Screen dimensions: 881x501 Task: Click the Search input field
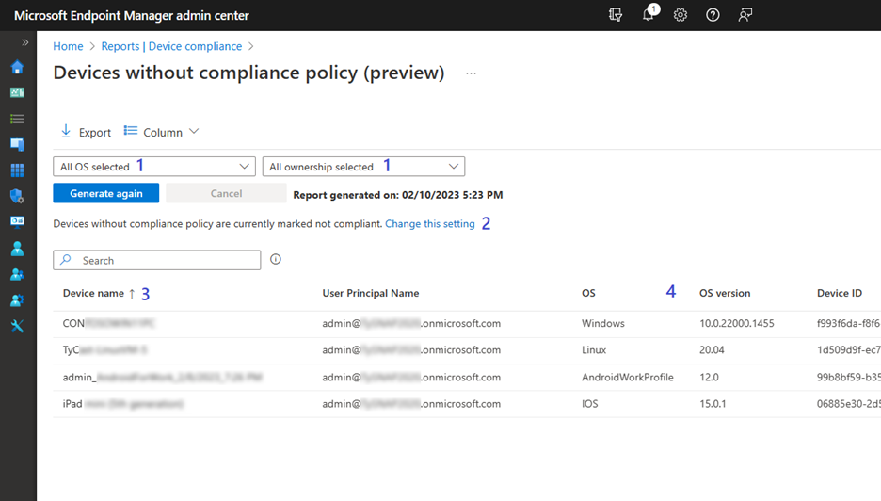pyautogui.click(x=157, y=260)
